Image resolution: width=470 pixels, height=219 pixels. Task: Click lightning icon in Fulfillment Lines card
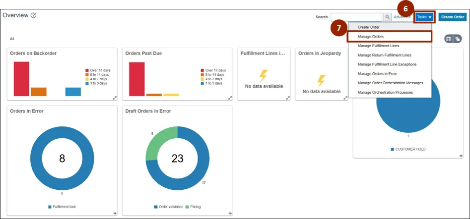264,76
